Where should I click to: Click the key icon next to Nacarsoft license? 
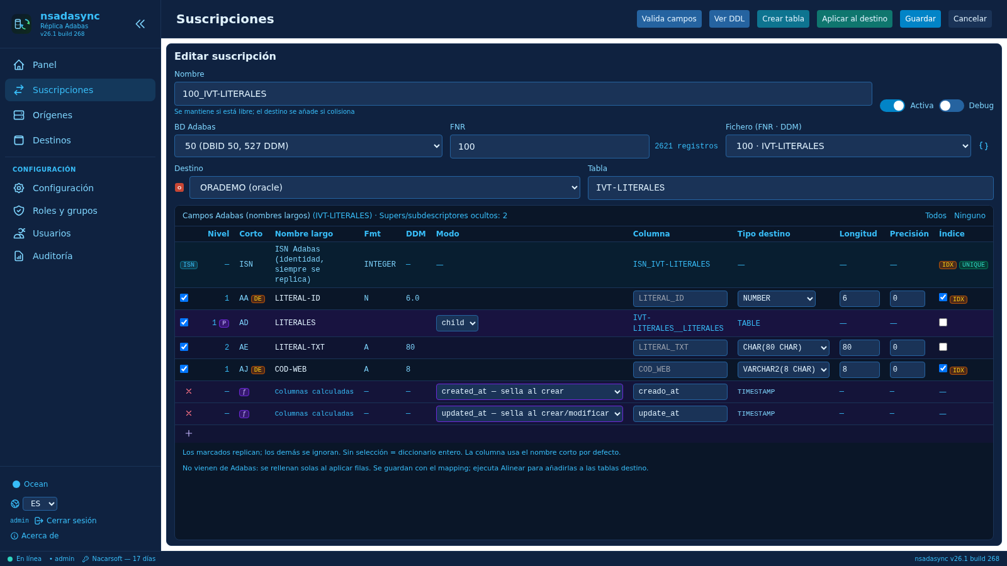coord(86,558)
